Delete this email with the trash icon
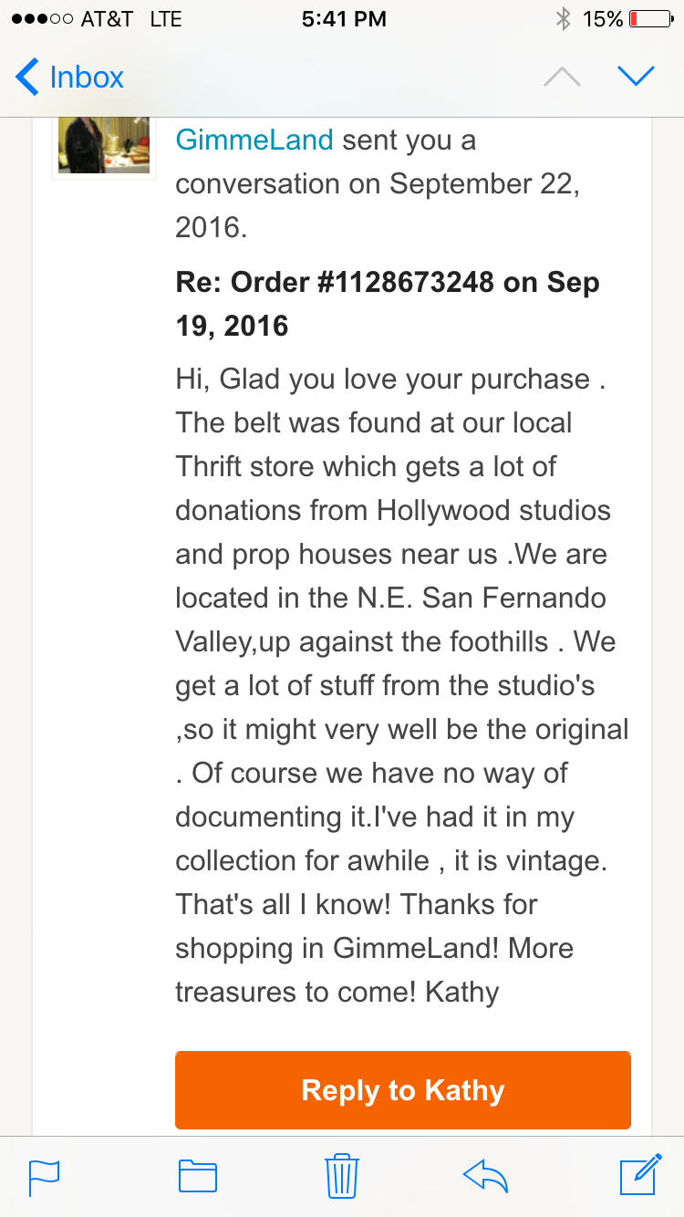684x1217 pixels. click(342, 1175)
